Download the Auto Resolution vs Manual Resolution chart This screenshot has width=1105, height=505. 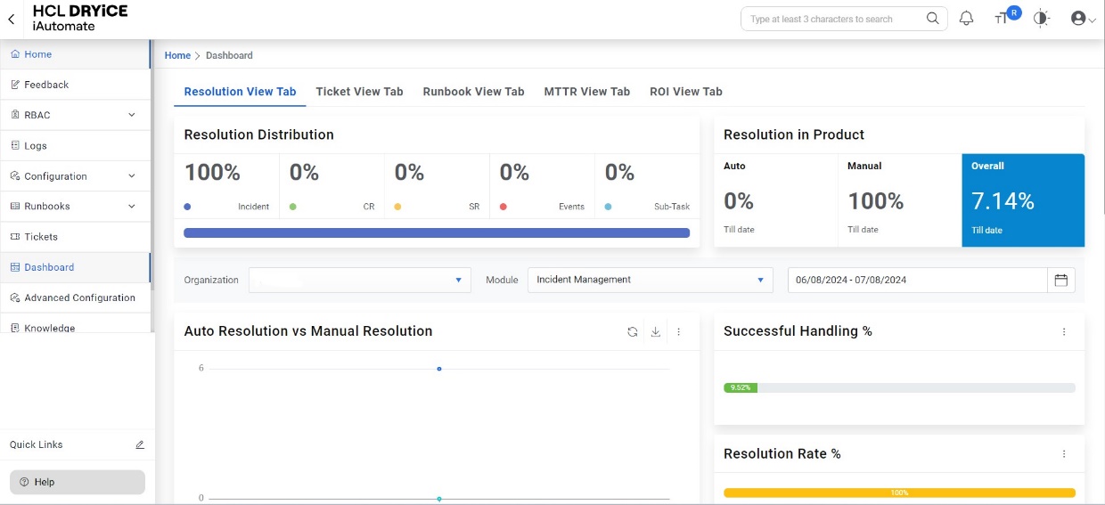(655, 331)
